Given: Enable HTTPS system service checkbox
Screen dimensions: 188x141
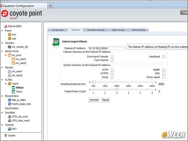Looking at the screenshot, I should pyautogui.click(x=112, y=73).
